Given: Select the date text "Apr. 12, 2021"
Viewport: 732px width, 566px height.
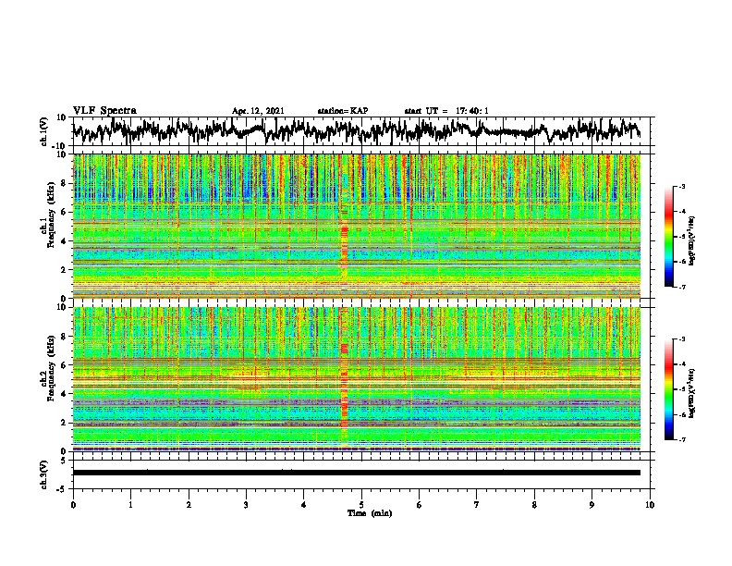Looking at the screenshot, I should point(258,111).
